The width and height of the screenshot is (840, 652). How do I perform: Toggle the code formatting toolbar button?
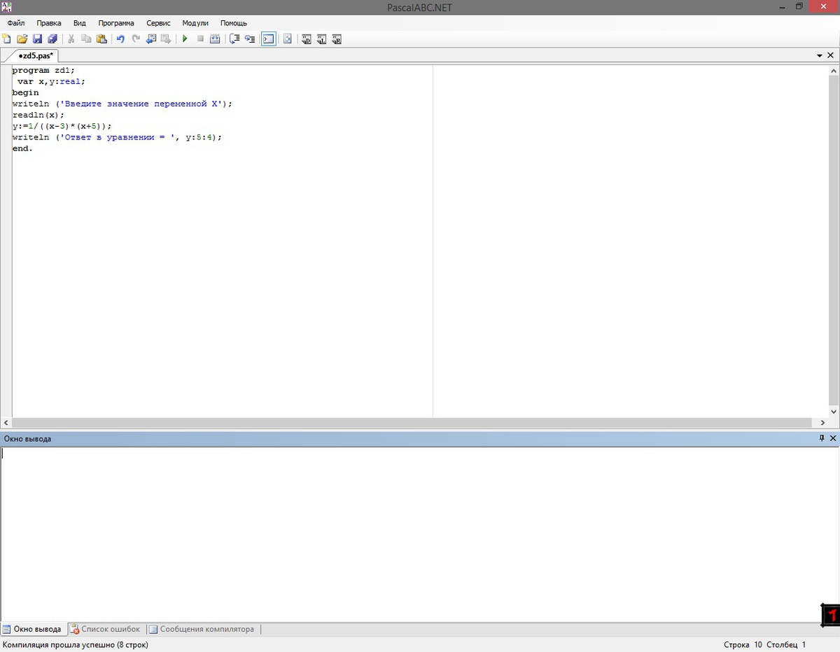287,39
